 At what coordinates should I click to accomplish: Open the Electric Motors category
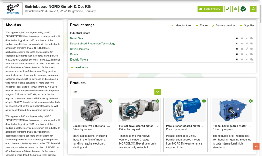coord(79,59)
